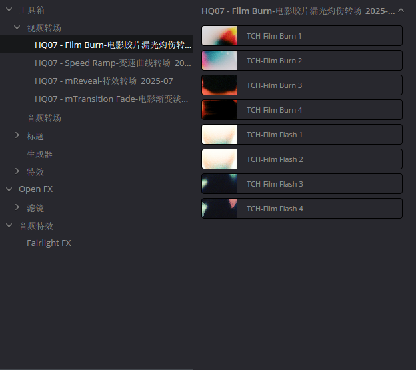Choose the TCH-Film Flash 3 thumbnail
416x370 pixels.
coord(219,184)
